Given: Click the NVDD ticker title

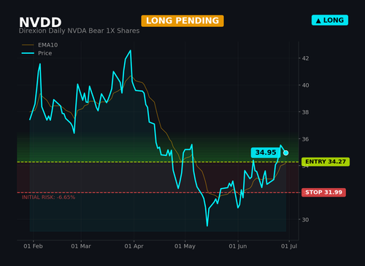Looking at the screenshot, I should 40,23.
